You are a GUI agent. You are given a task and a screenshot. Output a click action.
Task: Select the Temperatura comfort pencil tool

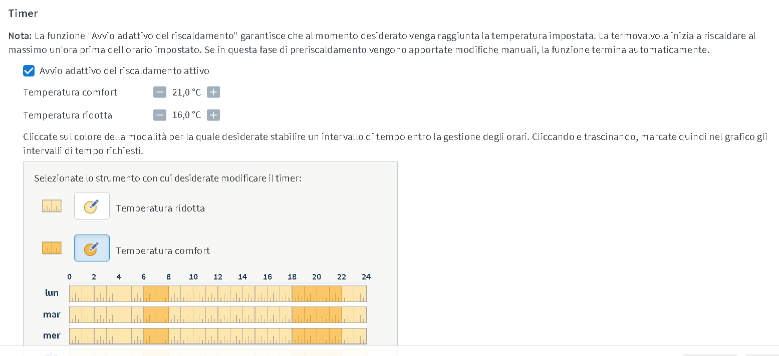[92, 248]
